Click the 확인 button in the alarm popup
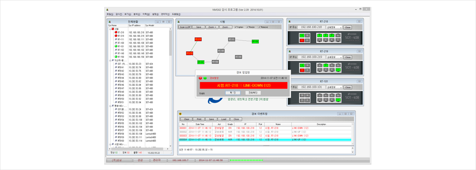Image resolution: width=476 pixels, height=170 pixels. pyautogui.click(x=233, y=92)
